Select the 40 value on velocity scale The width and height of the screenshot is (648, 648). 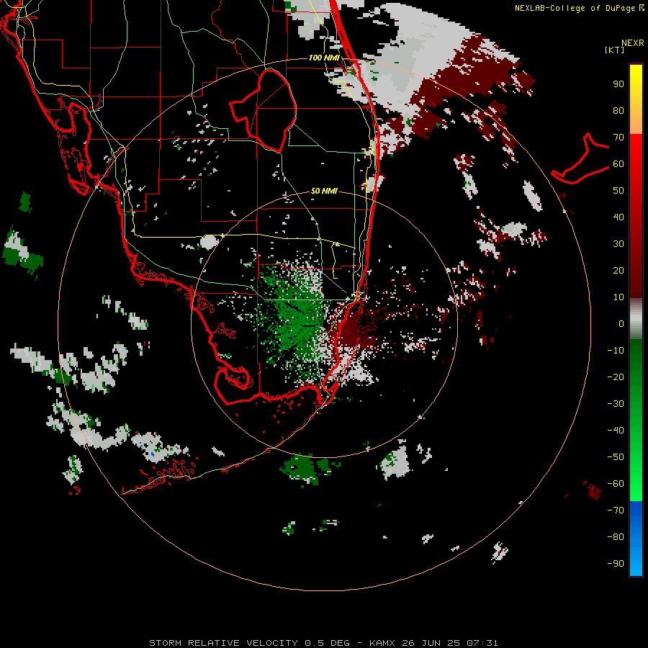[618, 217]
